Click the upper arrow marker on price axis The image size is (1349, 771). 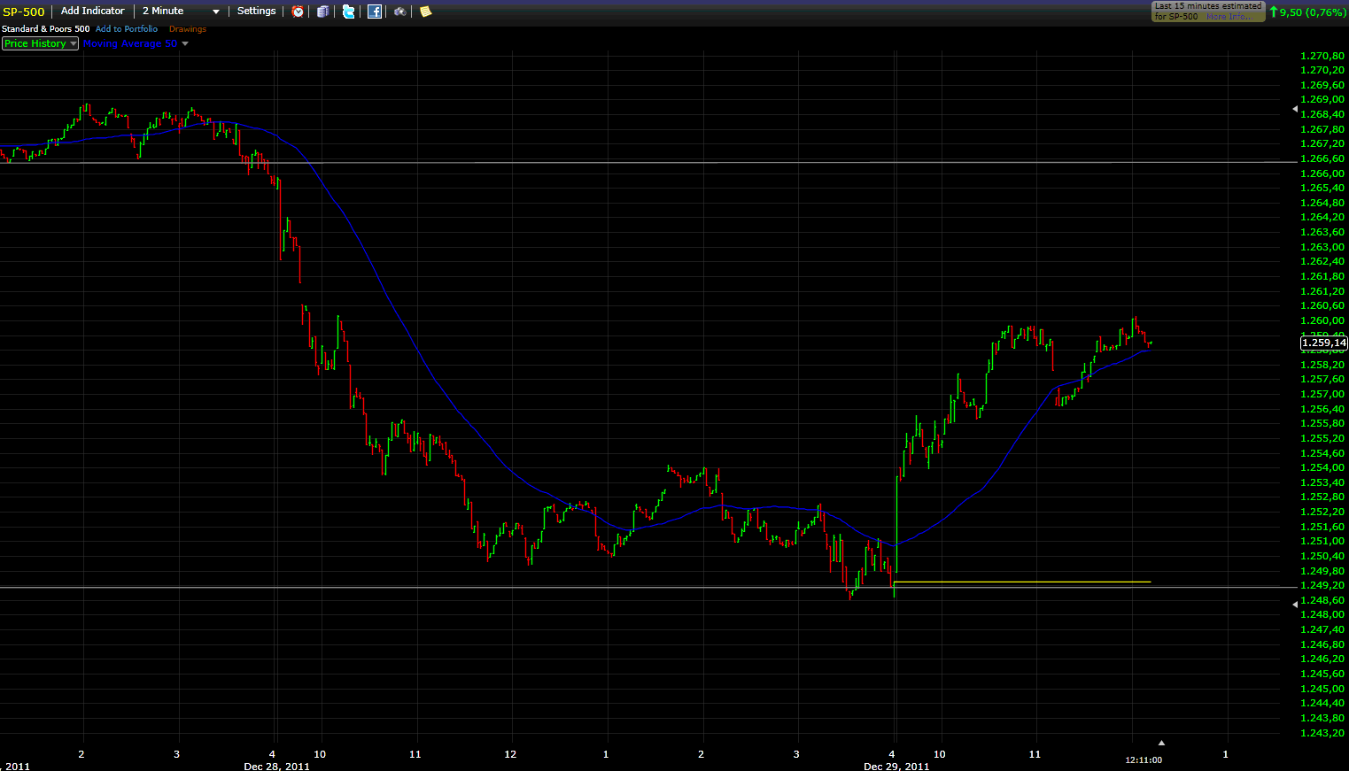(1295, 109)
